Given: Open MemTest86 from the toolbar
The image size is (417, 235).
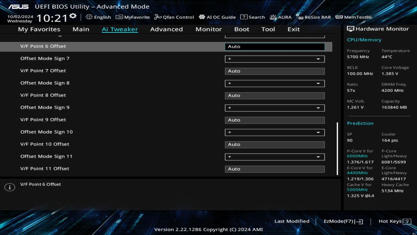Looking at the screenshot, I should 353,17.
